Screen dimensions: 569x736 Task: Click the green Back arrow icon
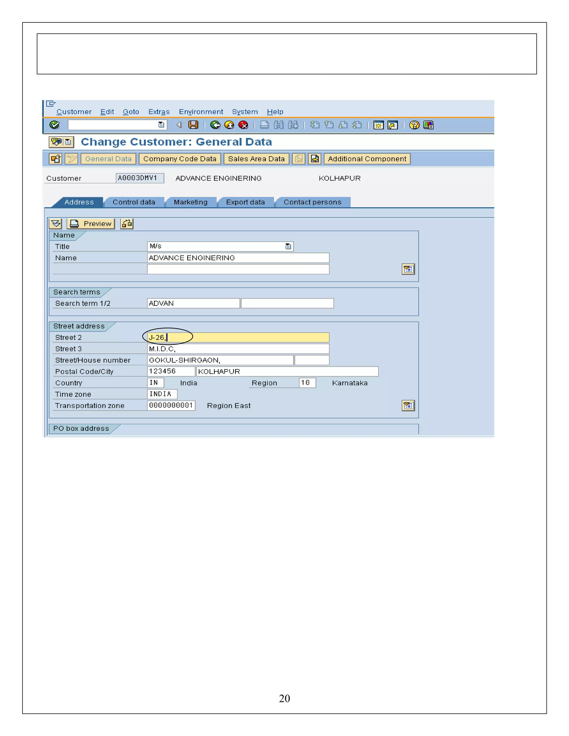point(215,125)
